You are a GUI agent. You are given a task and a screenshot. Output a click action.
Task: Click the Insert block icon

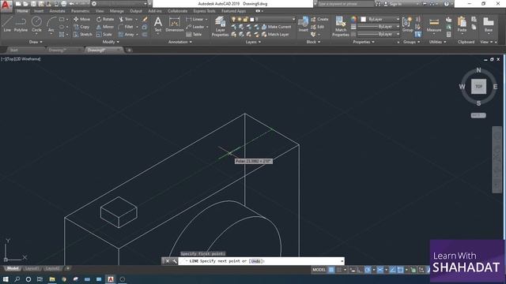coord(303,24)
